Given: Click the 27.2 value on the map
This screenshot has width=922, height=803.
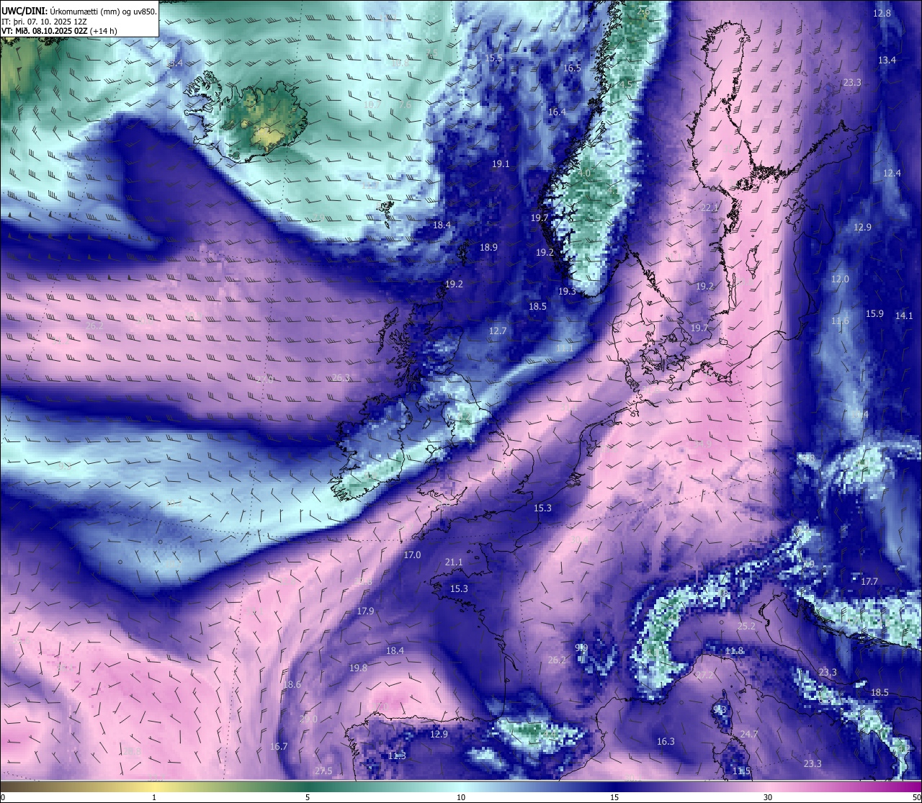Looking at the screenshot, I should click(x=704, y=675).
